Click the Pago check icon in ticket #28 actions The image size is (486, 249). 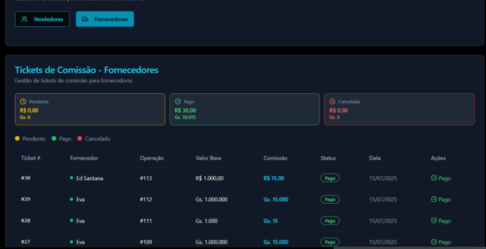434,221
